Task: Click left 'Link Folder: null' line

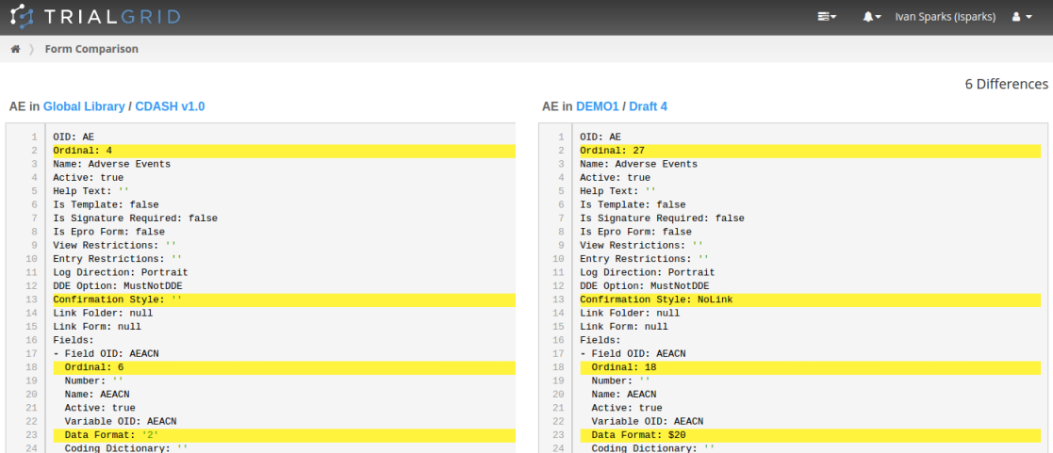Action: pos(103,313)
